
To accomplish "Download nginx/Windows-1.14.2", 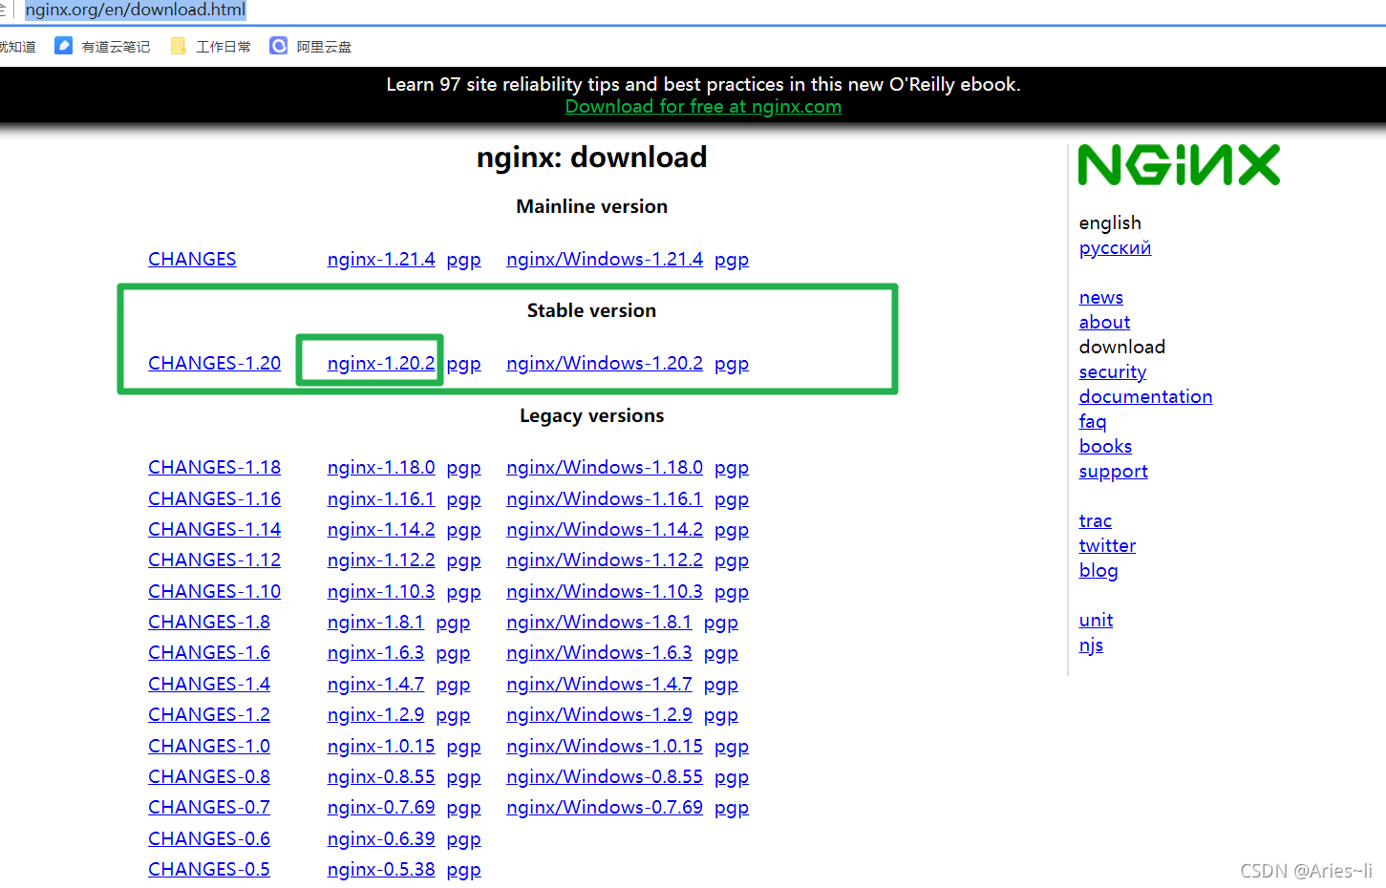I will pyautogui.click(x=605, y=529).
